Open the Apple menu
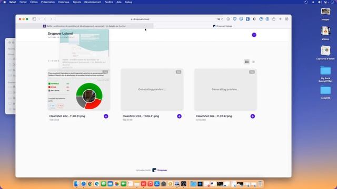337x189 pixels. coord(5,2)
